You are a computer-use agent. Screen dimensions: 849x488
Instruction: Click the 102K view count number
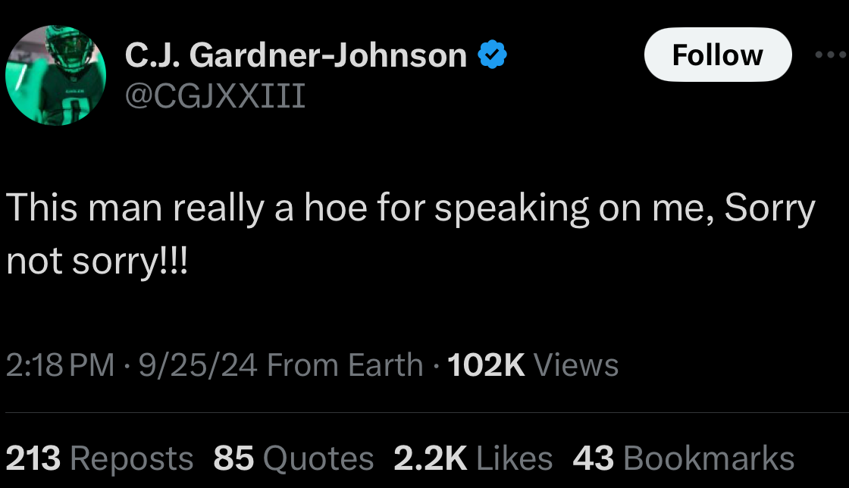click(x=487, y=365)
